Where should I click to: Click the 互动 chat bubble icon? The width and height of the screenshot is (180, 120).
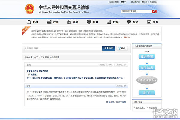129,22
